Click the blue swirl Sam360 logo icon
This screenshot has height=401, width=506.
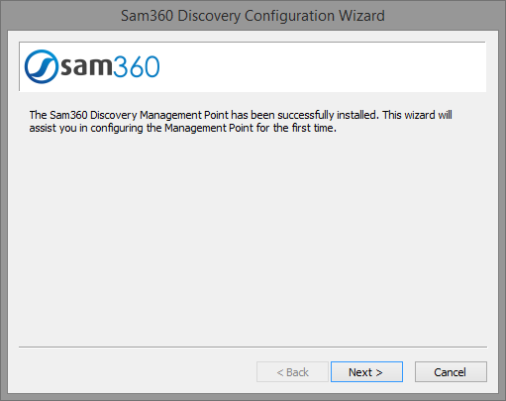pyautogui.click(x=42, y=66)
